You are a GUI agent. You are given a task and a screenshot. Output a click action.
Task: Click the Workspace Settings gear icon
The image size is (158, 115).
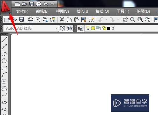[x=63, y=28]
